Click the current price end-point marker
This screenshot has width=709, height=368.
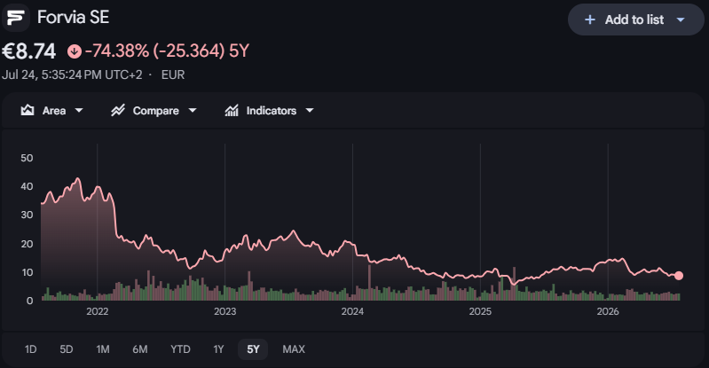(679, 275)
